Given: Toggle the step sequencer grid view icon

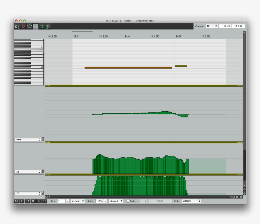Looking at the screenshot, I should point(36,26).
